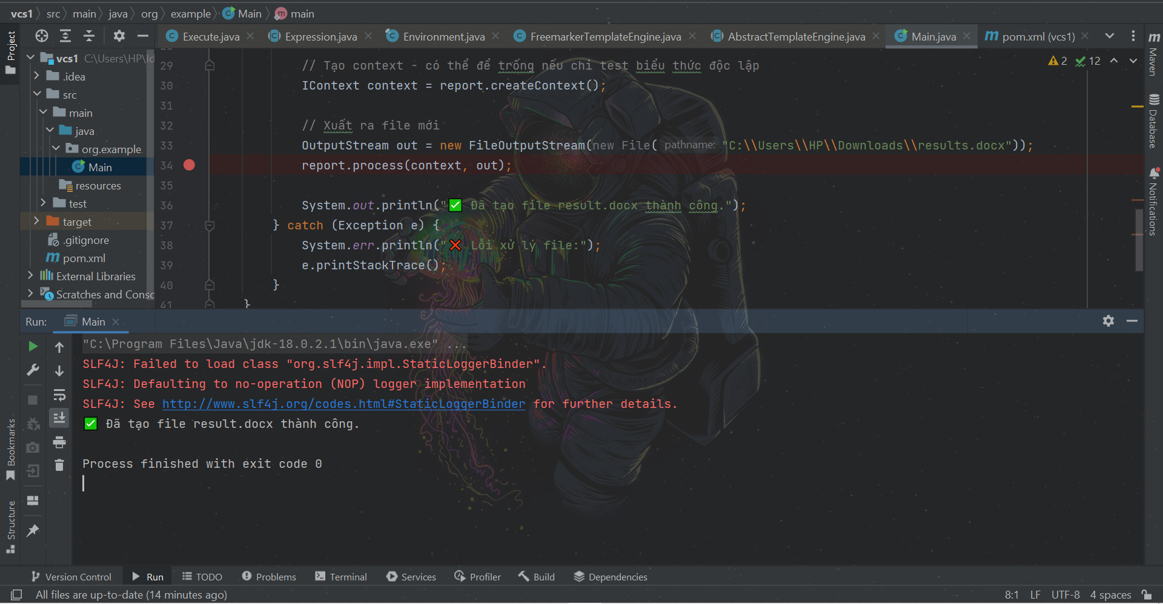Click the dump threads camera icon
The image size is (1163, 604).
pos(33,447)
